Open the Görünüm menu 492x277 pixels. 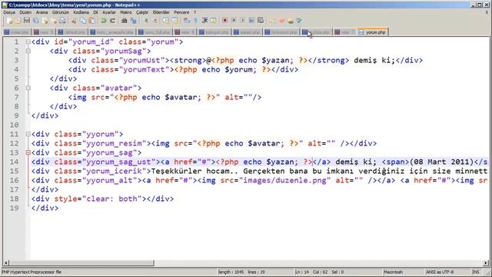pyautogui.click(x=61, y=12)
